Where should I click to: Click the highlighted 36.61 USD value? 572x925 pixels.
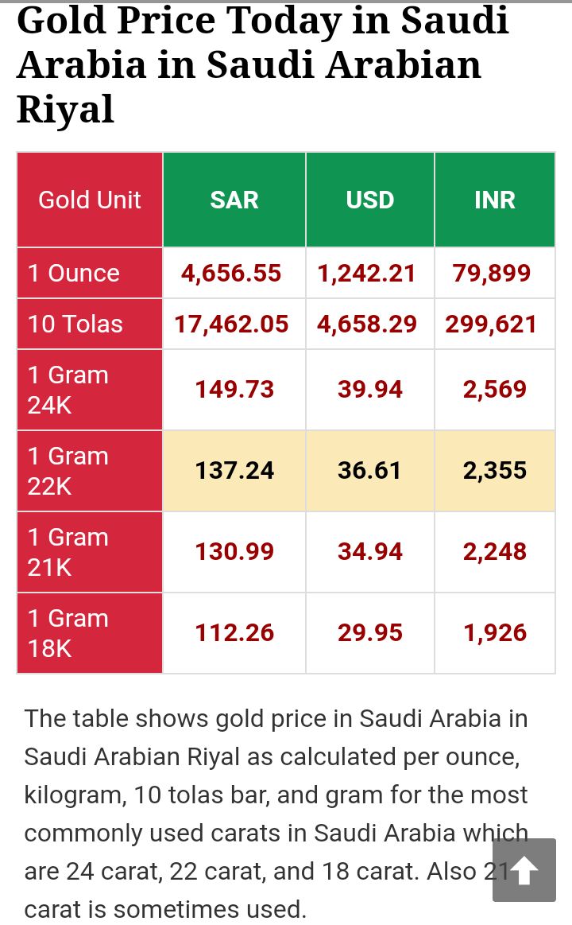pyautogui.click(x=369, y=471)
